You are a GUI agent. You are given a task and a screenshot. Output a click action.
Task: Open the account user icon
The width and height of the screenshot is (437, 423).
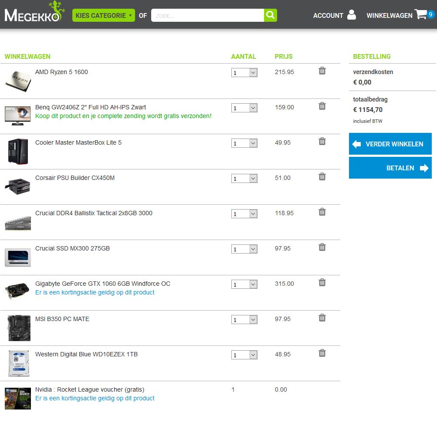tap(352, 15)
